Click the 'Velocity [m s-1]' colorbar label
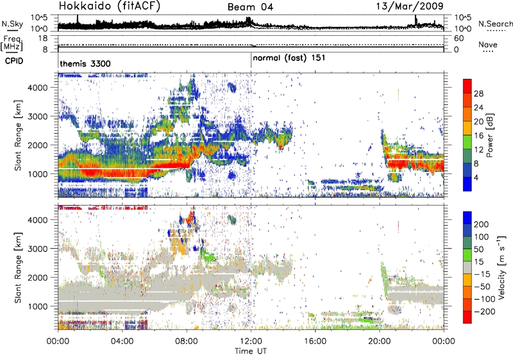513x355 pixels. tap(501, 267)
